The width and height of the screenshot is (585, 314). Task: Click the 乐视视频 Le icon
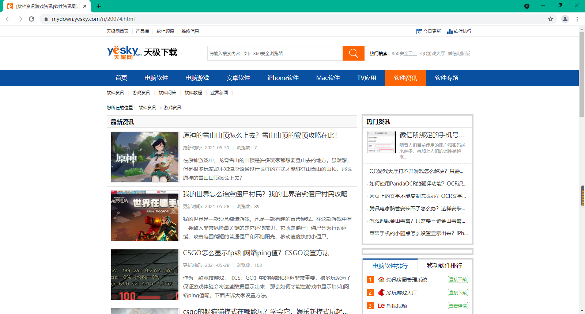coord(381,306)
